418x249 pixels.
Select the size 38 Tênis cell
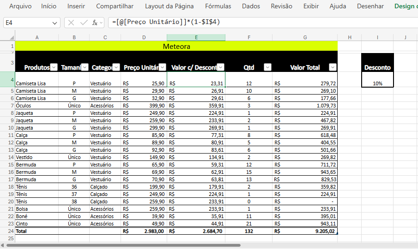74,202
